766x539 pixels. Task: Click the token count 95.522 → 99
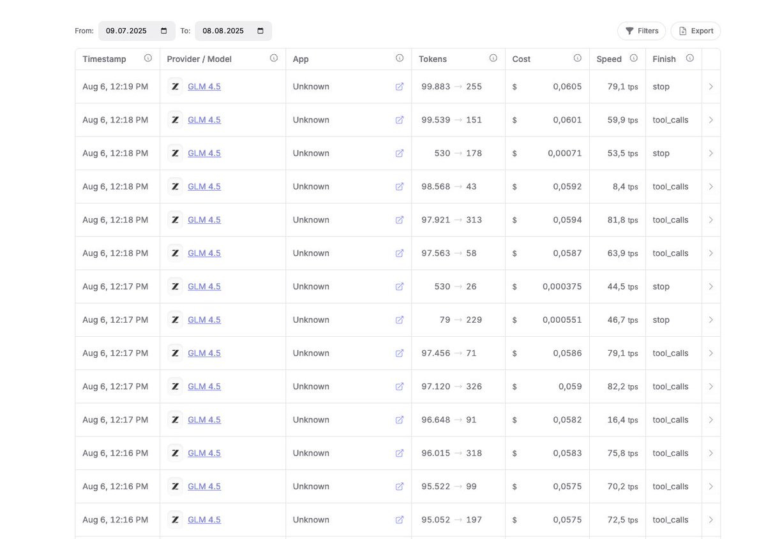[x=449, y=486]
